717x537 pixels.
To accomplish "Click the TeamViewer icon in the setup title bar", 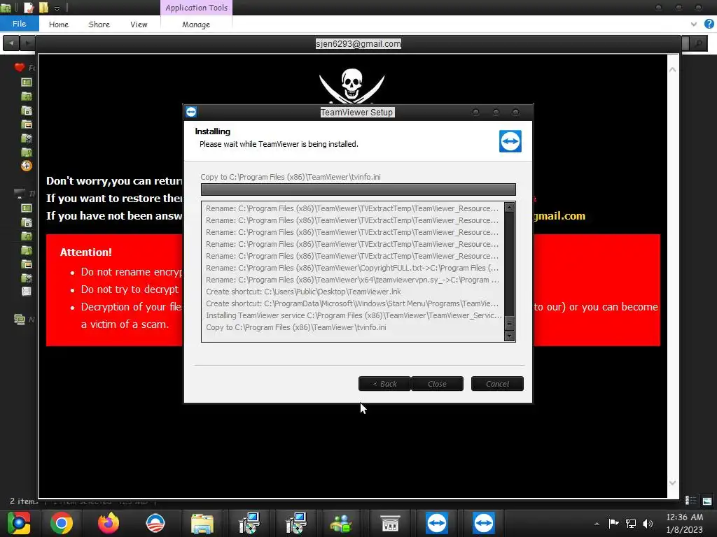I will [191, 112].
